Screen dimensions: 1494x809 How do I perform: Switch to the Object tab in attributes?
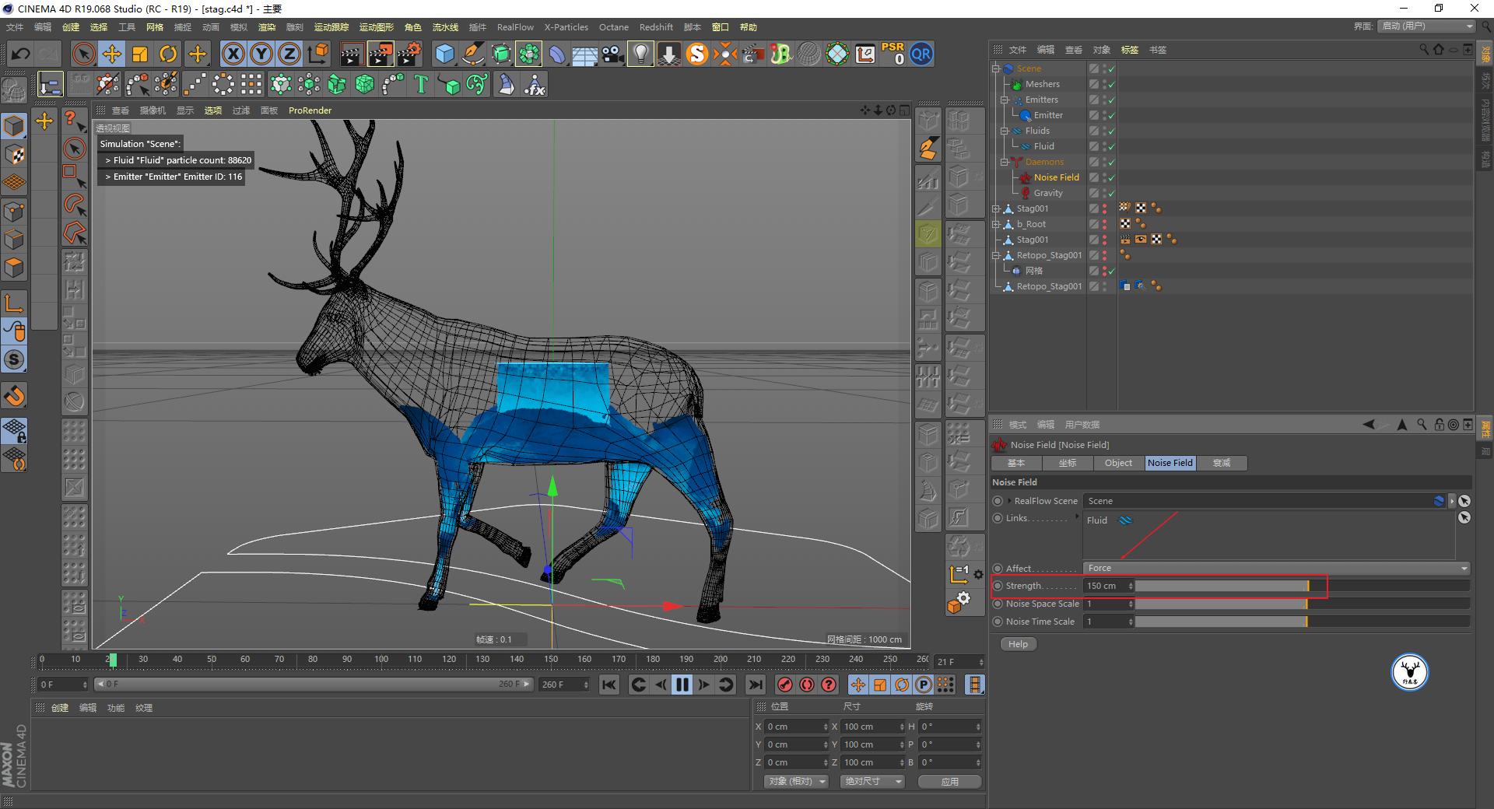[x=1118, y=463]
